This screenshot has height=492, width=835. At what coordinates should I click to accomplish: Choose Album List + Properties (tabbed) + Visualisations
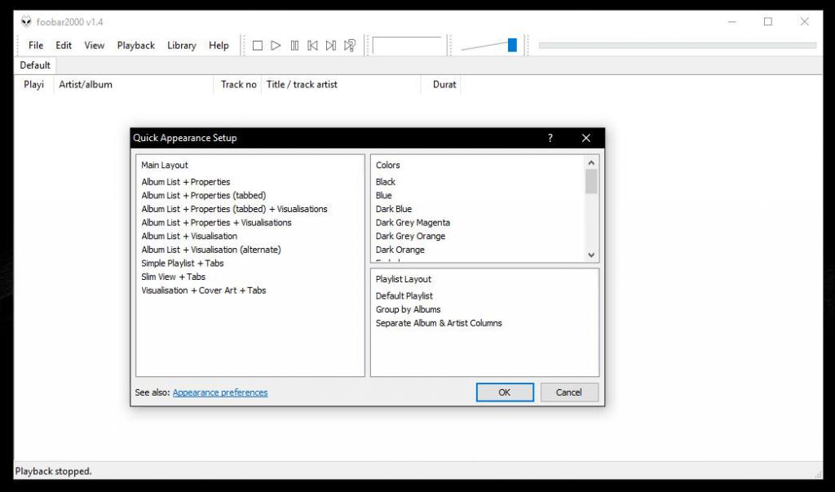click(x=234, y=209)
